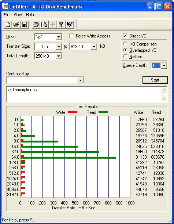Click the Transfer Rate - MB / Sec axis label
This screenshot has height=224, width=174.
pyautogui.click(x=73, y=208)
